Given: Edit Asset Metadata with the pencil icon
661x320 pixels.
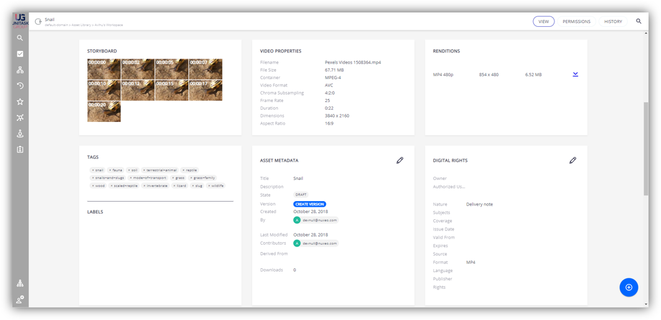Looking at the screenshot, I should 400,161.
